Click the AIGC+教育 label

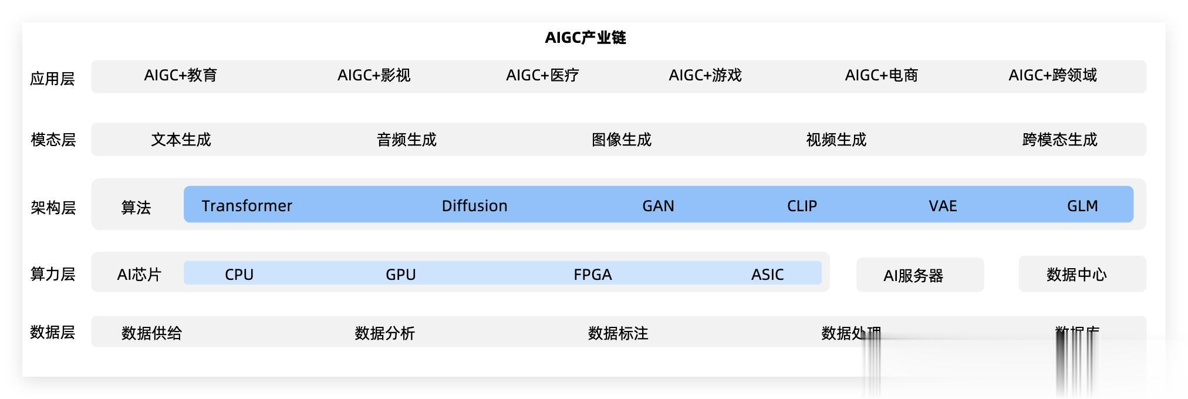coord(181,76)
